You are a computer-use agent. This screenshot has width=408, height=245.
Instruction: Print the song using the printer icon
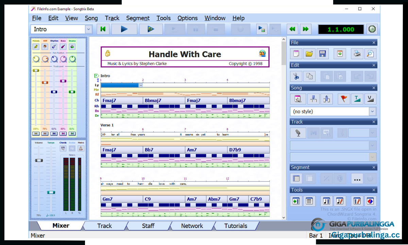click(357, 53)
